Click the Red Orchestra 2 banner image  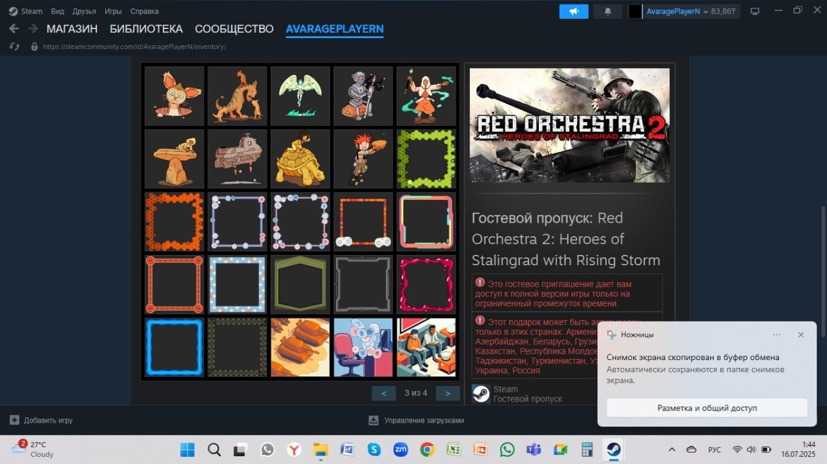[x=569, y=125]
